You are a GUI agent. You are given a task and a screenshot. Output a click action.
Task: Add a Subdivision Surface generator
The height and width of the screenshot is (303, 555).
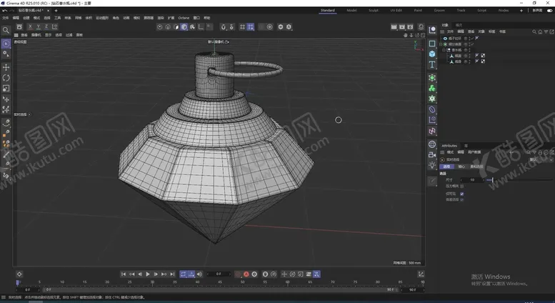(x=432, y=78)
